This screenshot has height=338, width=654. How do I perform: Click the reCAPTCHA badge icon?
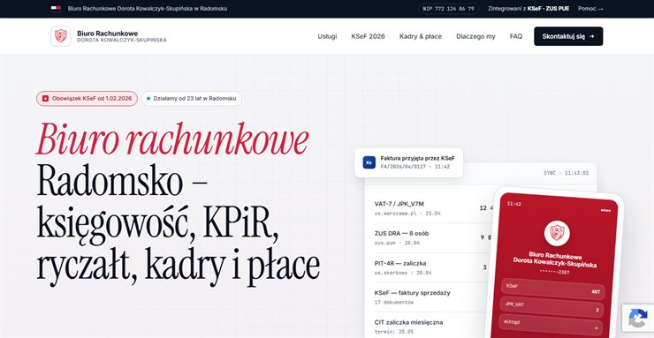(638, 319)
